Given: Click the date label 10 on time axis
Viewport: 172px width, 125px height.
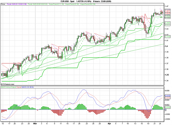Looking at the screenshot, I should 128,124.
